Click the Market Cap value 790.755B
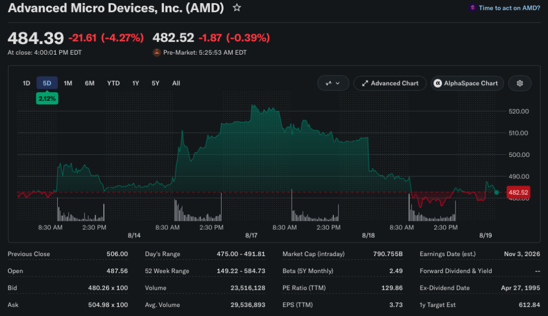This screenshot has width=548, height=316. (x=387, y=254)
